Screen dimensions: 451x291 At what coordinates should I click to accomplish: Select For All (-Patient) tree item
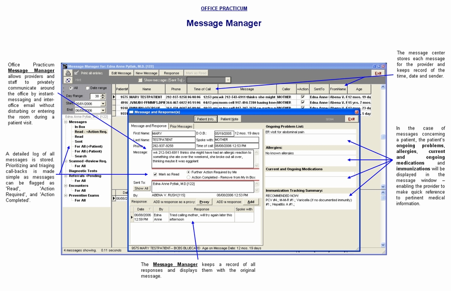tap(88, 151)
